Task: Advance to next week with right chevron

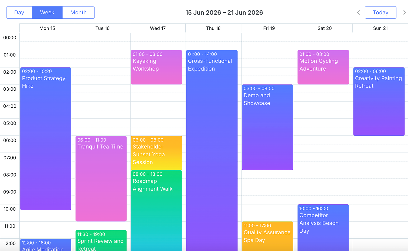Action: click(x=404, y=12)
